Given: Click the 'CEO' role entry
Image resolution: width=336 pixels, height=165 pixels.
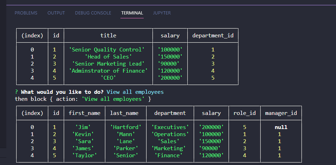Looking at the screenshot, I should (x=108, y=78).
